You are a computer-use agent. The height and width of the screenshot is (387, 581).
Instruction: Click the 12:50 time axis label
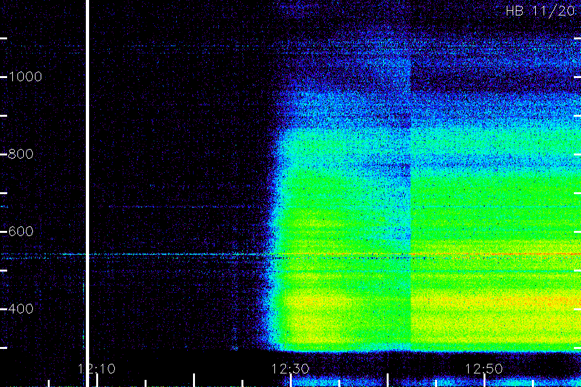[x=484, y=369]
